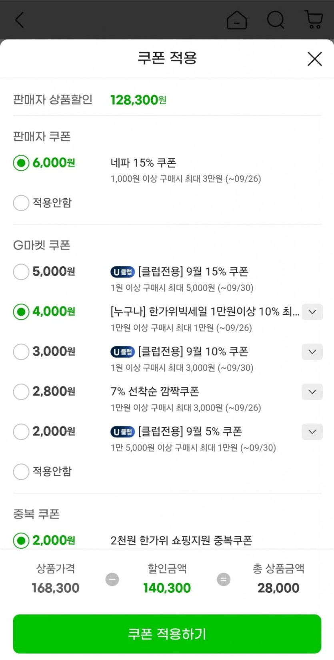The image size is (334, 660).
Task: Choose the 5,000원 클럽전용 15% coupon
Action: coord(21,272)
